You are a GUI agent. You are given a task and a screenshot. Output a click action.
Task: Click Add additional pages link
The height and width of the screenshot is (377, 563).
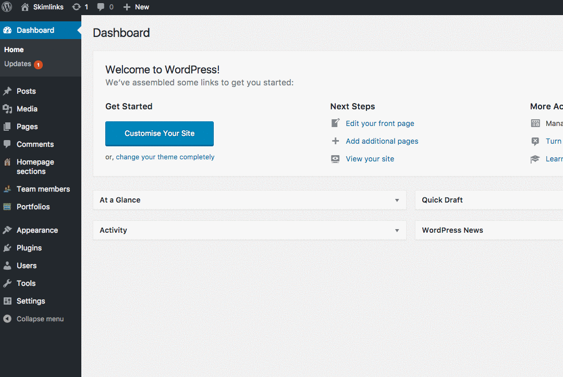point(382,141)
